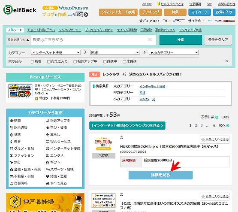Open グルメ・食品 category
This screenshot has height=212, width=238.
coord(22,148)
